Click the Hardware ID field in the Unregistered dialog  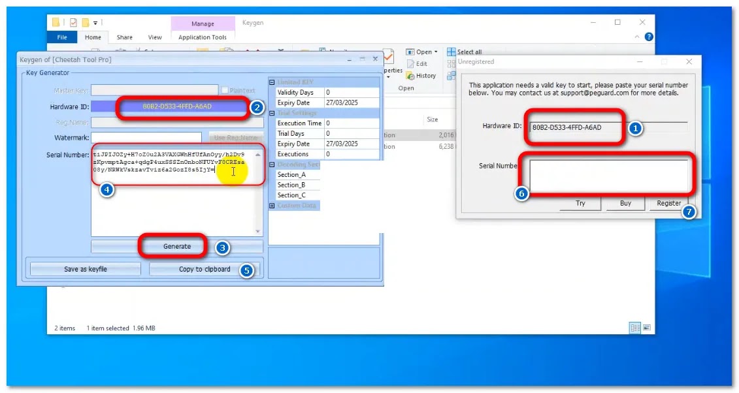(x=608, y=127)
